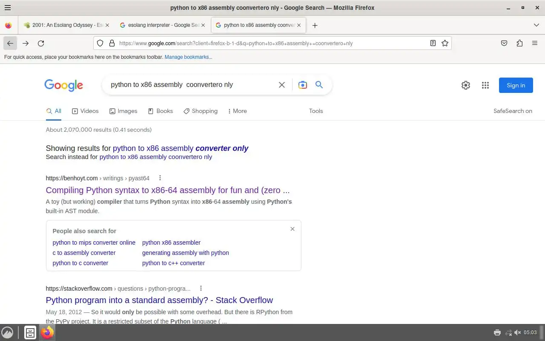
Task: Open Google Quick Settings gear
Action: [466, 85]
